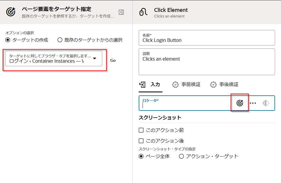The height and width of the screenshot is (183, 281).
Task: Click the 事後検証 badge icon
Action: pos(213,85)
